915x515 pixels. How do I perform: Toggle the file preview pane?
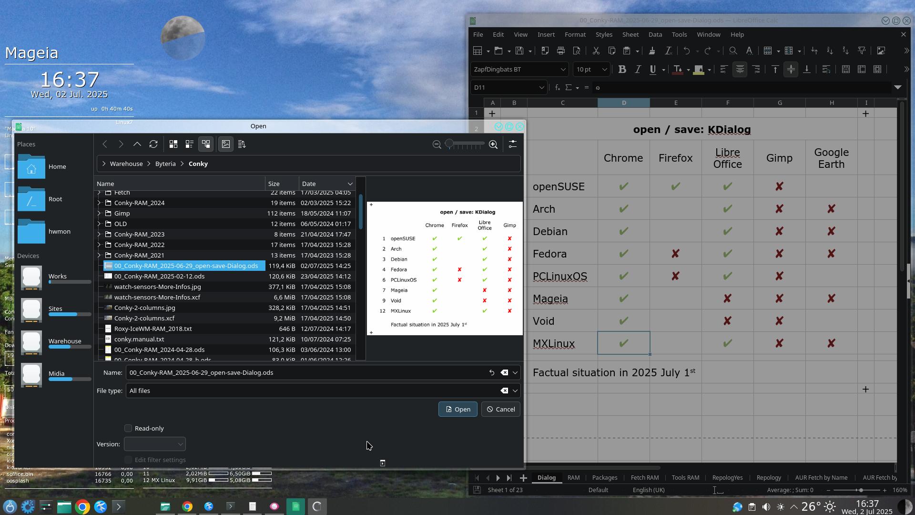coord(226,144)
